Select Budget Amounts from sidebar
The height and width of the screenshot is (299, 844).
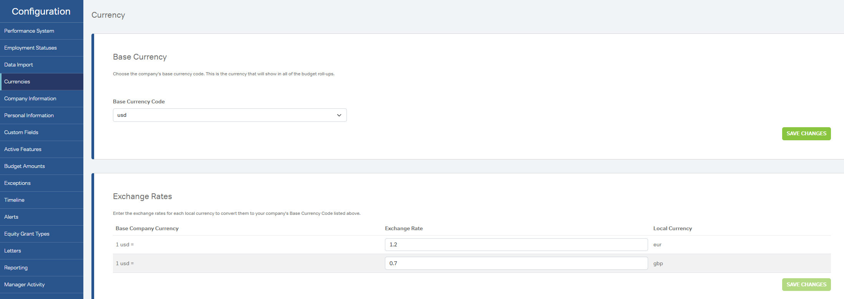25,166
